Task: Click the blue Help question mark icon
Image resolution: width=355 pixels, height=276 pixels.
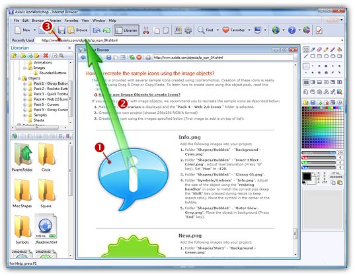Action: pos(292,30)
